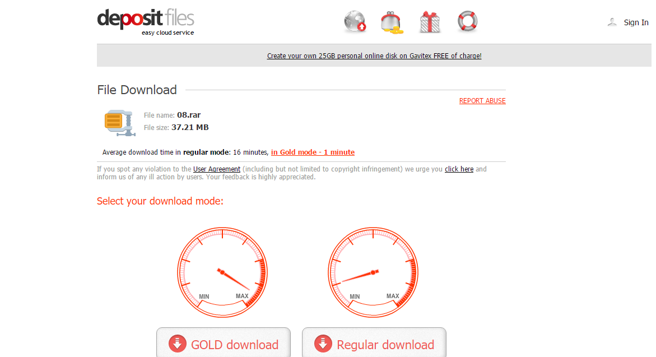Click the download arrow inside GOLD download button
Viewport: 656px width, 357px height.
pos(178,344)
